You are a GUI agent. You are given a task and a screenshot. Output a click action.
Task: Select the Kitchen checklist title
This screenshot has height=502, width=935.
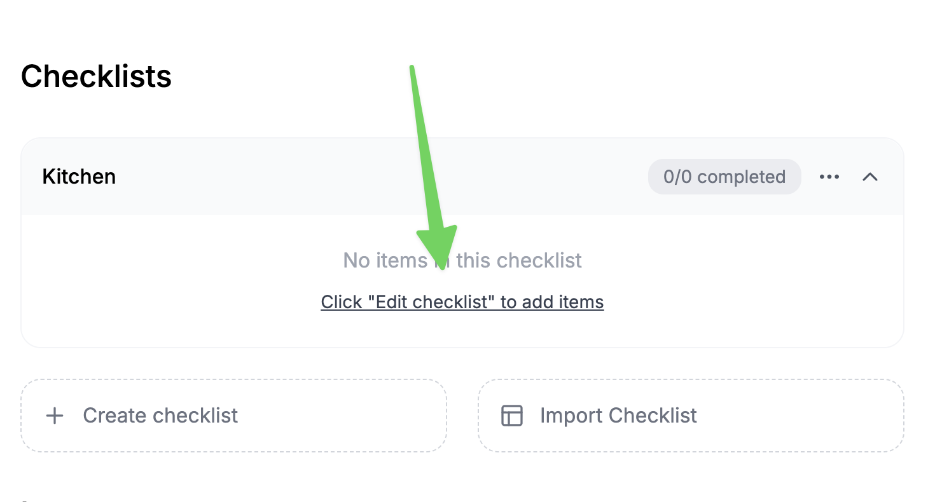(79, 177)
